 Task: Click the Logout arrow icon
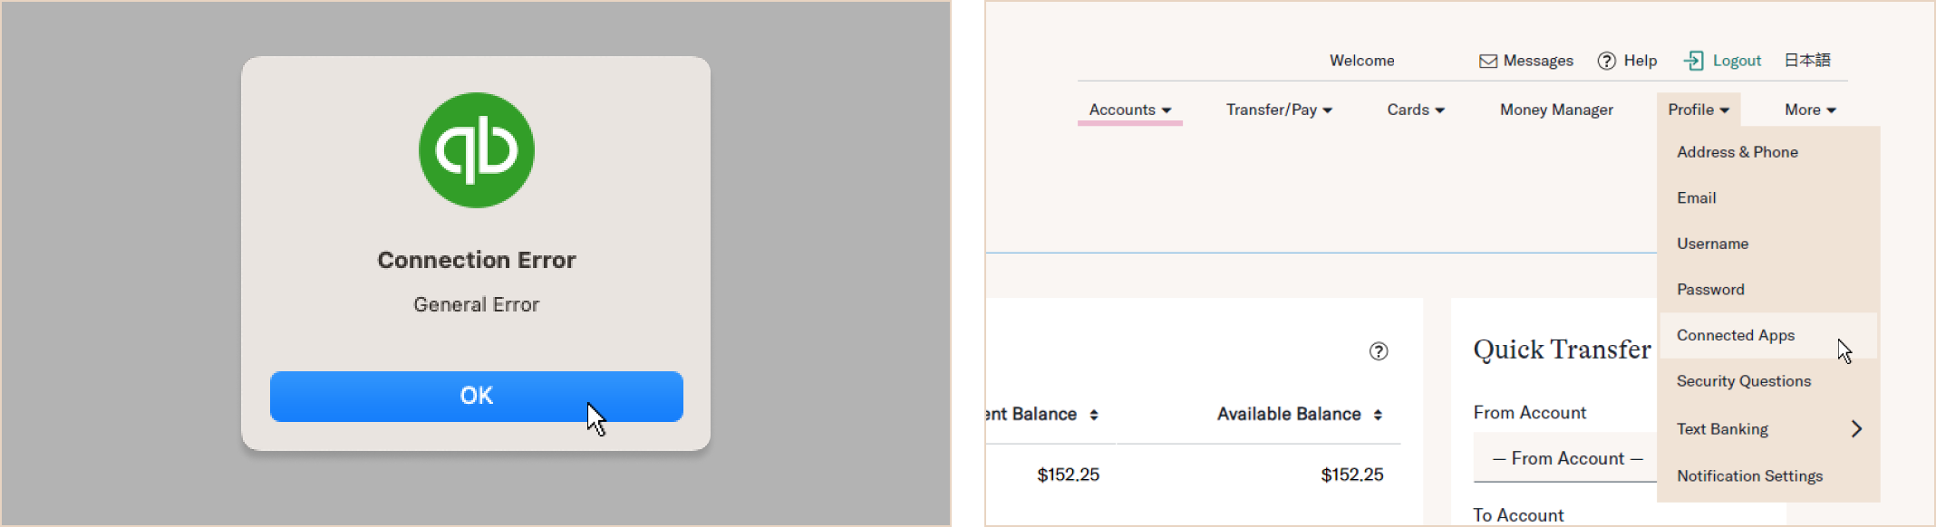tap(1692, 61)
